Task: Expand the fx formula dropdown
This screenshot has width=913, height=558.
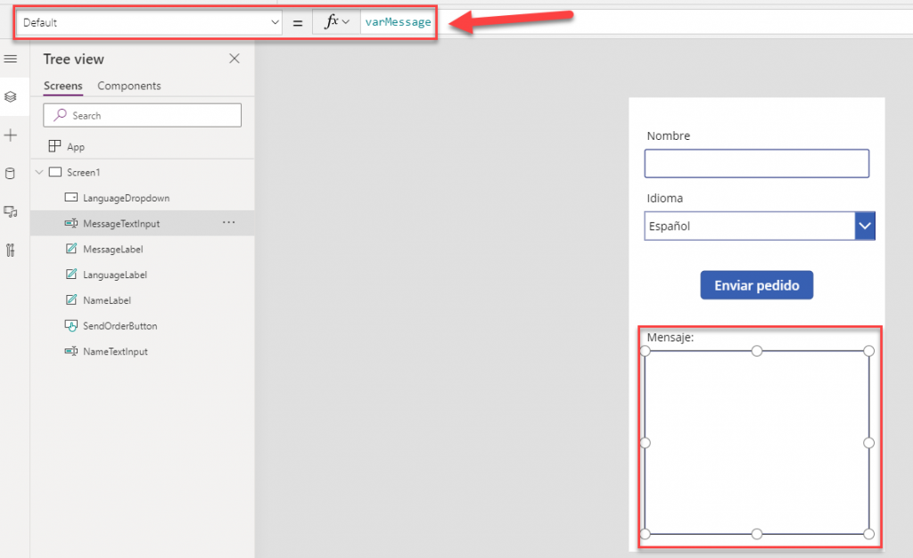Action: [336, 23]
